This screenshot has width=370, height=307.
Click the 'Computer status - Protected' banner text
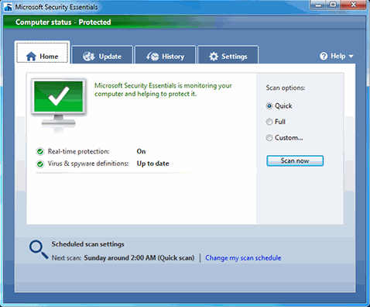click(x=63, y=22)
